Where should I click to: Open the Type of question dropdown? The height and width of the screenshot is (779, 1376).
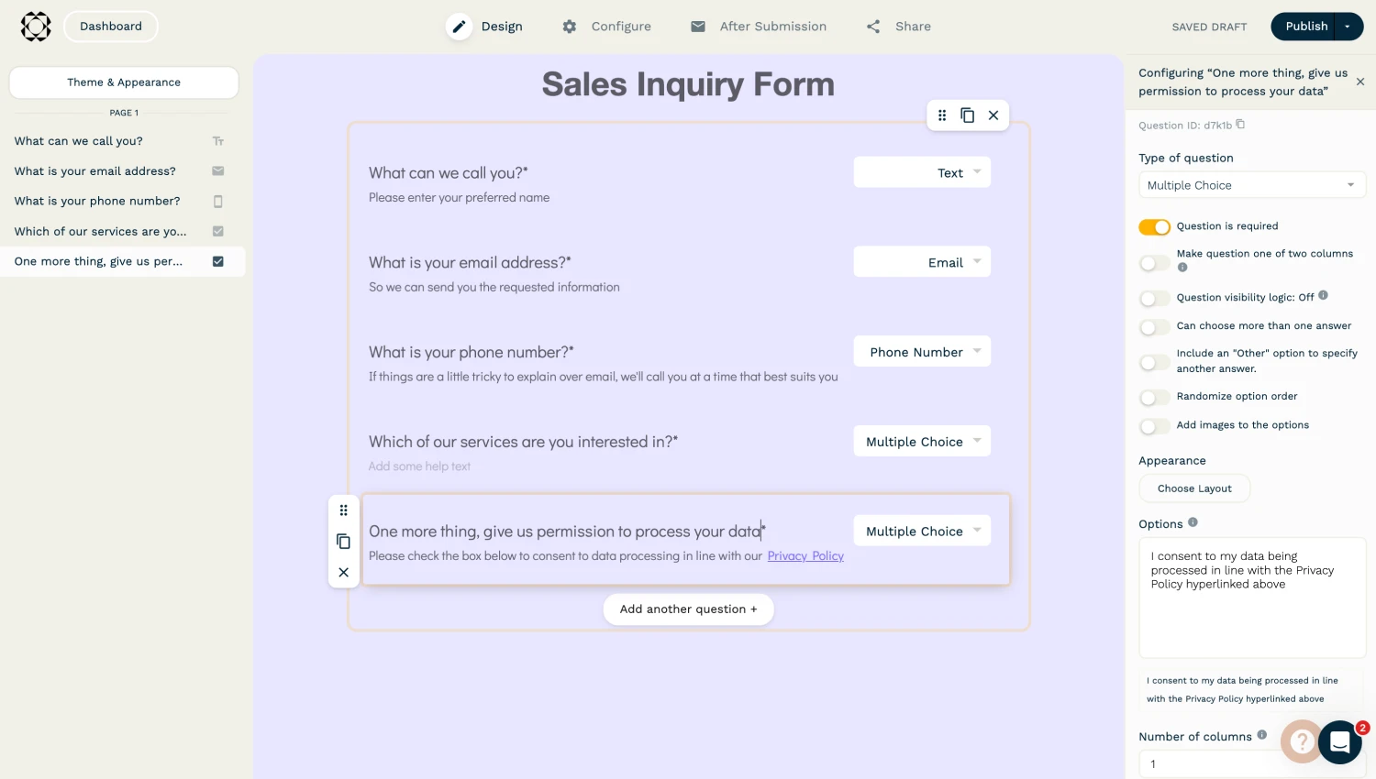click(x=1252, y=185)
